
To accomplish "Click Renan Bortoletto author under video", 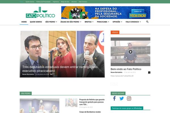I will point(116,72).
